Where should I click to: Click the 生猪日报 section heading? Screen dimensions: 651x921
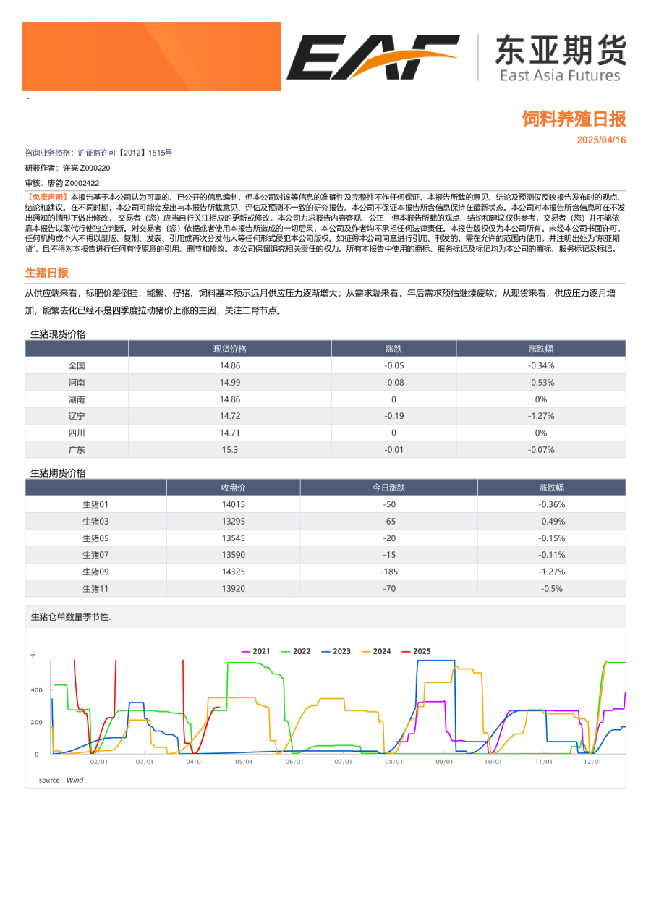tap(47, 273)
